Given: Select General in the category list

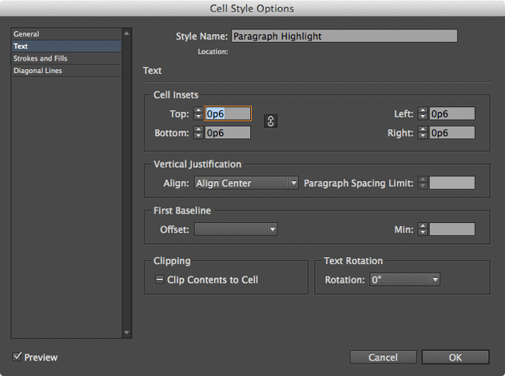Looking at the screenshot, I should click(x=66, y=34).
